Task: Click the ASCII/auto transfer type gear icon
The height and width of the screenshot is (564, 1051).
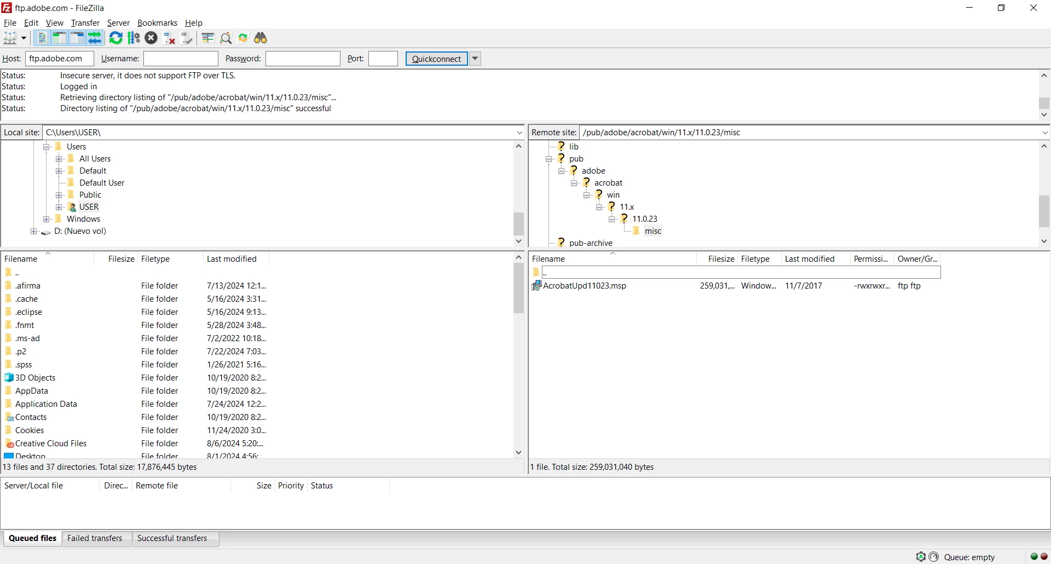Action: (921, 557)
